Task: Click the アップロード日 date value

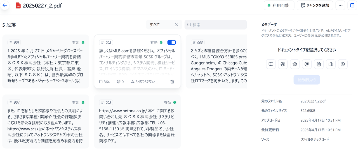Action: pyautogui.click(x=321, y=120)
